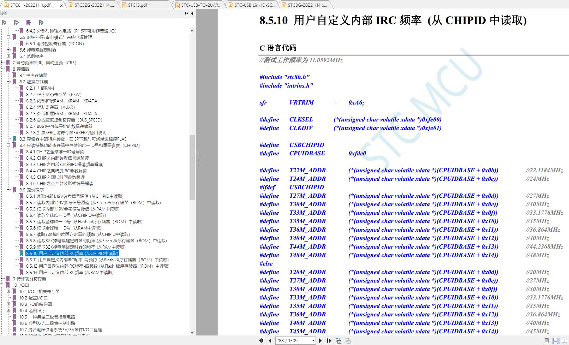
Task: Click bookmark icon beside 8.1 程序存储器
Action: tap(15, 75)
